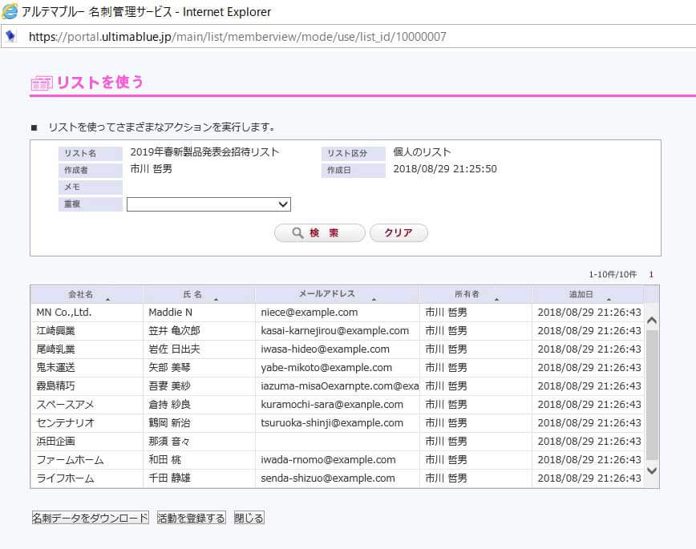Click the リストを使う page heading
Screen dimensions: 696x549
coord(100,83)
